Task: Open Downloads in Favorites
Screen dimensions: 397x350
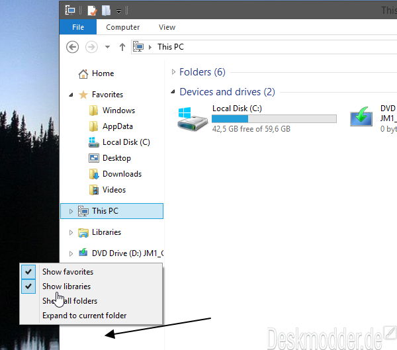Action: point(122,174)
